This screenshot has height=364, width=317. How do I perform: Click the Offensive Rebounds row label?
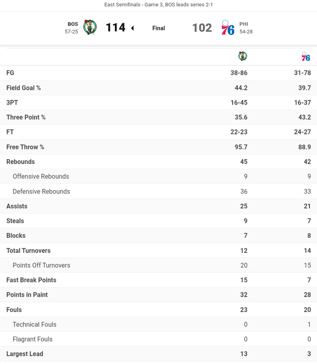pos(41,177)
